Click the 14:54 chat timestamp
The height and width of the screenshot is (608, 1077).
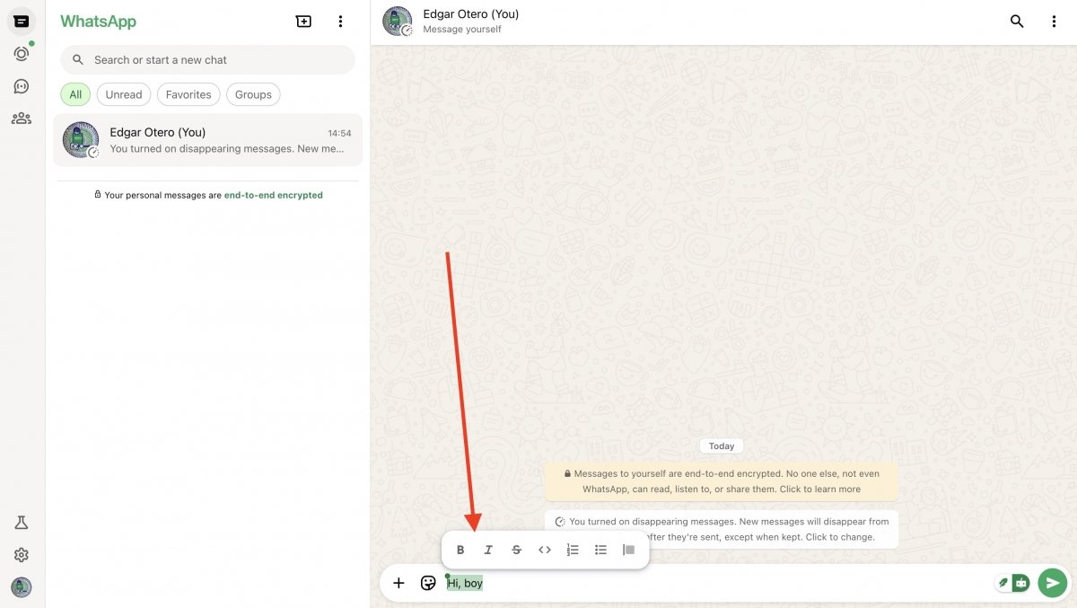pos(339,133)
